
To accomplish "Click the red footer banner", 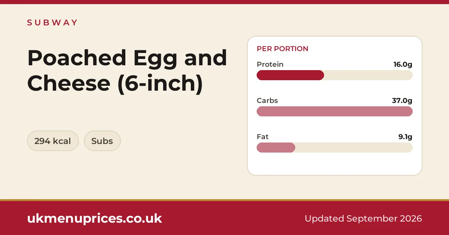I will [224, 218].
